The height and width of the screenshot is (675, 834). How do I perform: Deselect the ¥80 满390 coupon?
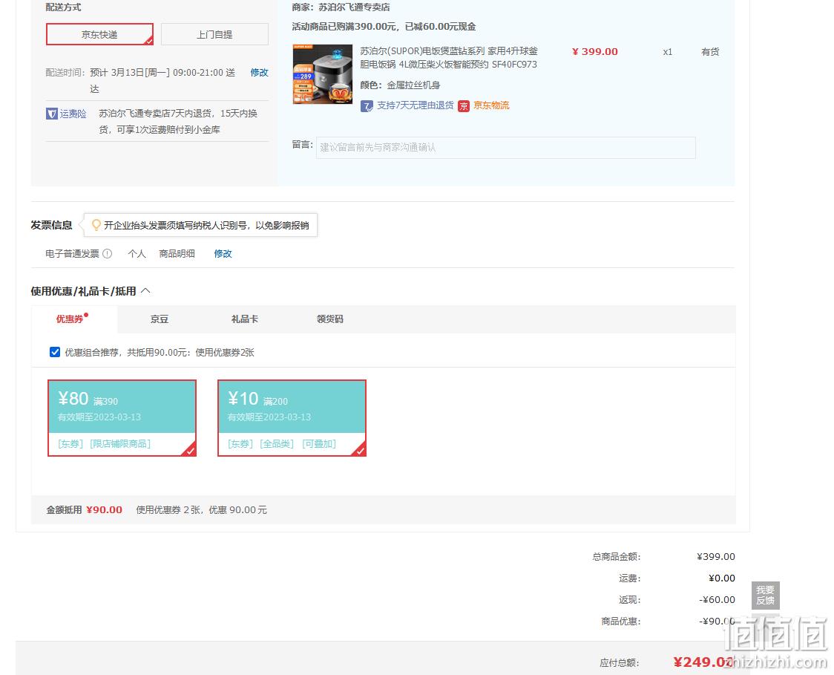point(122,418)
